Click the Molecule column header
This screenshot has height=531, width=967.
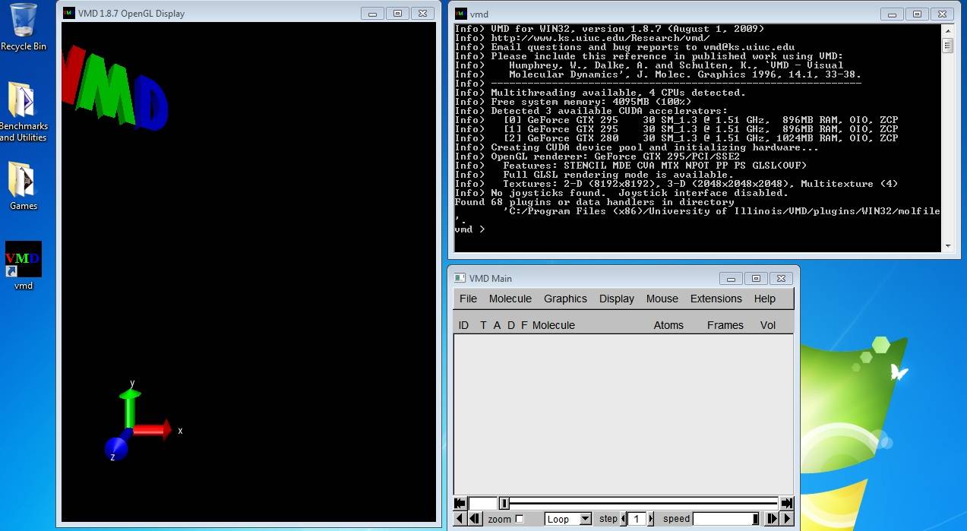pos(554,325)
